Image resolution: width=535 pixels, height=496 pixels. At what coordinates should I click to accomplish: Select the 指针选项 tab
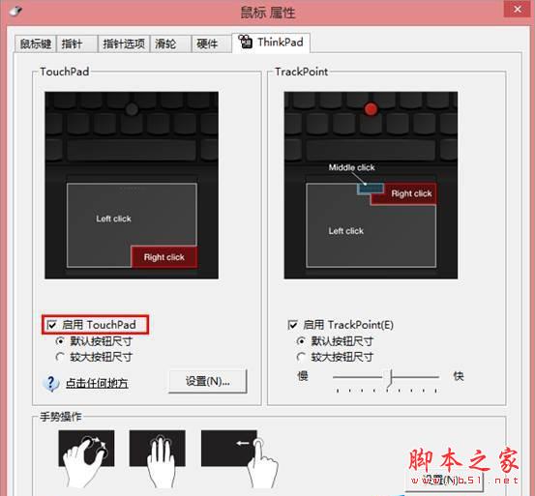point(124,44)
